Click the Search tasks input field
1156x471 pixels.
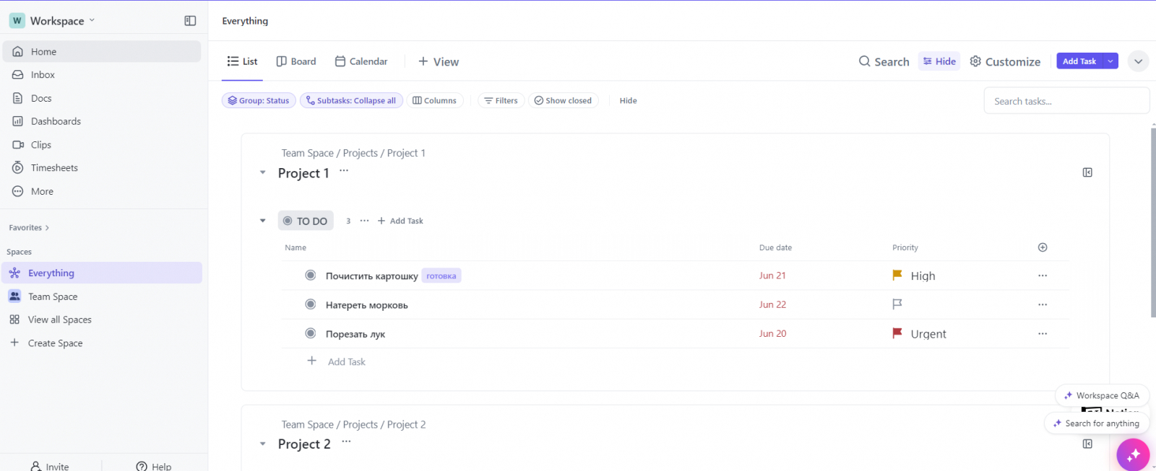(x=1066, y=101)
